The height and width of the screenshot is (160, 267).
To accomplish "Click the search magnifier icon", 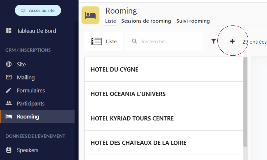I will point(134,41).
